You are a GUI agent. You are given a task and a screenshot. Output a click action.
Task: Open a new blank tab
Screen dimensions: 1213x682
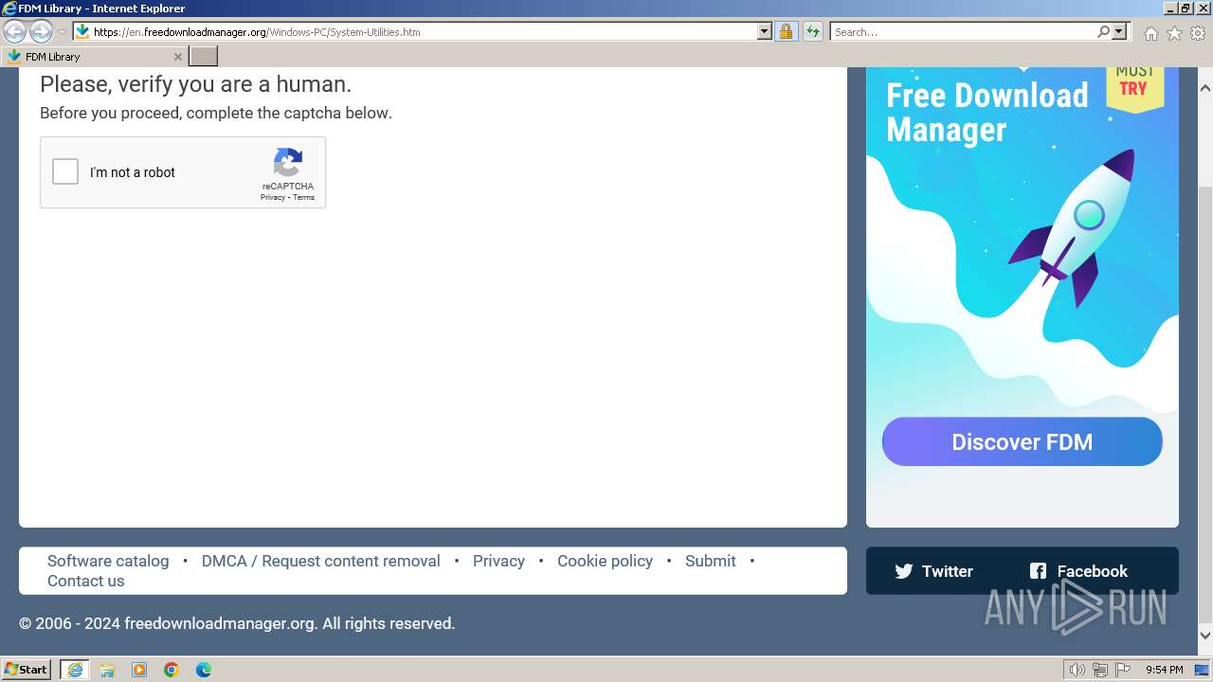point(204,57)
